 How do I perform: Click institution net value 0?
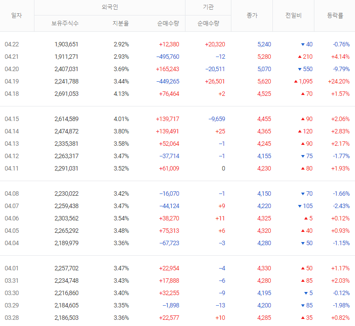click(223, 169)
